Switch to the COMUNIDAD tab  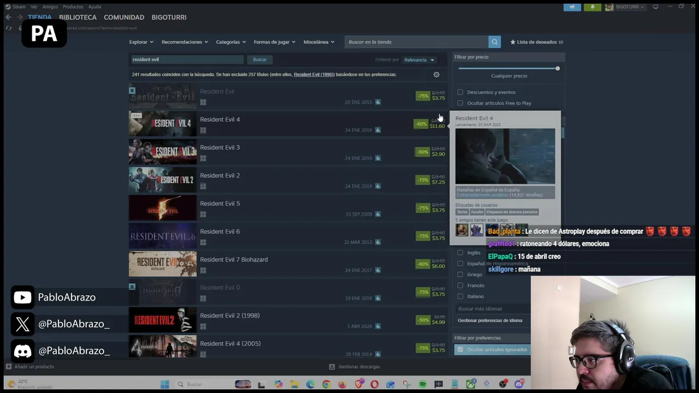tap(124, 17)
